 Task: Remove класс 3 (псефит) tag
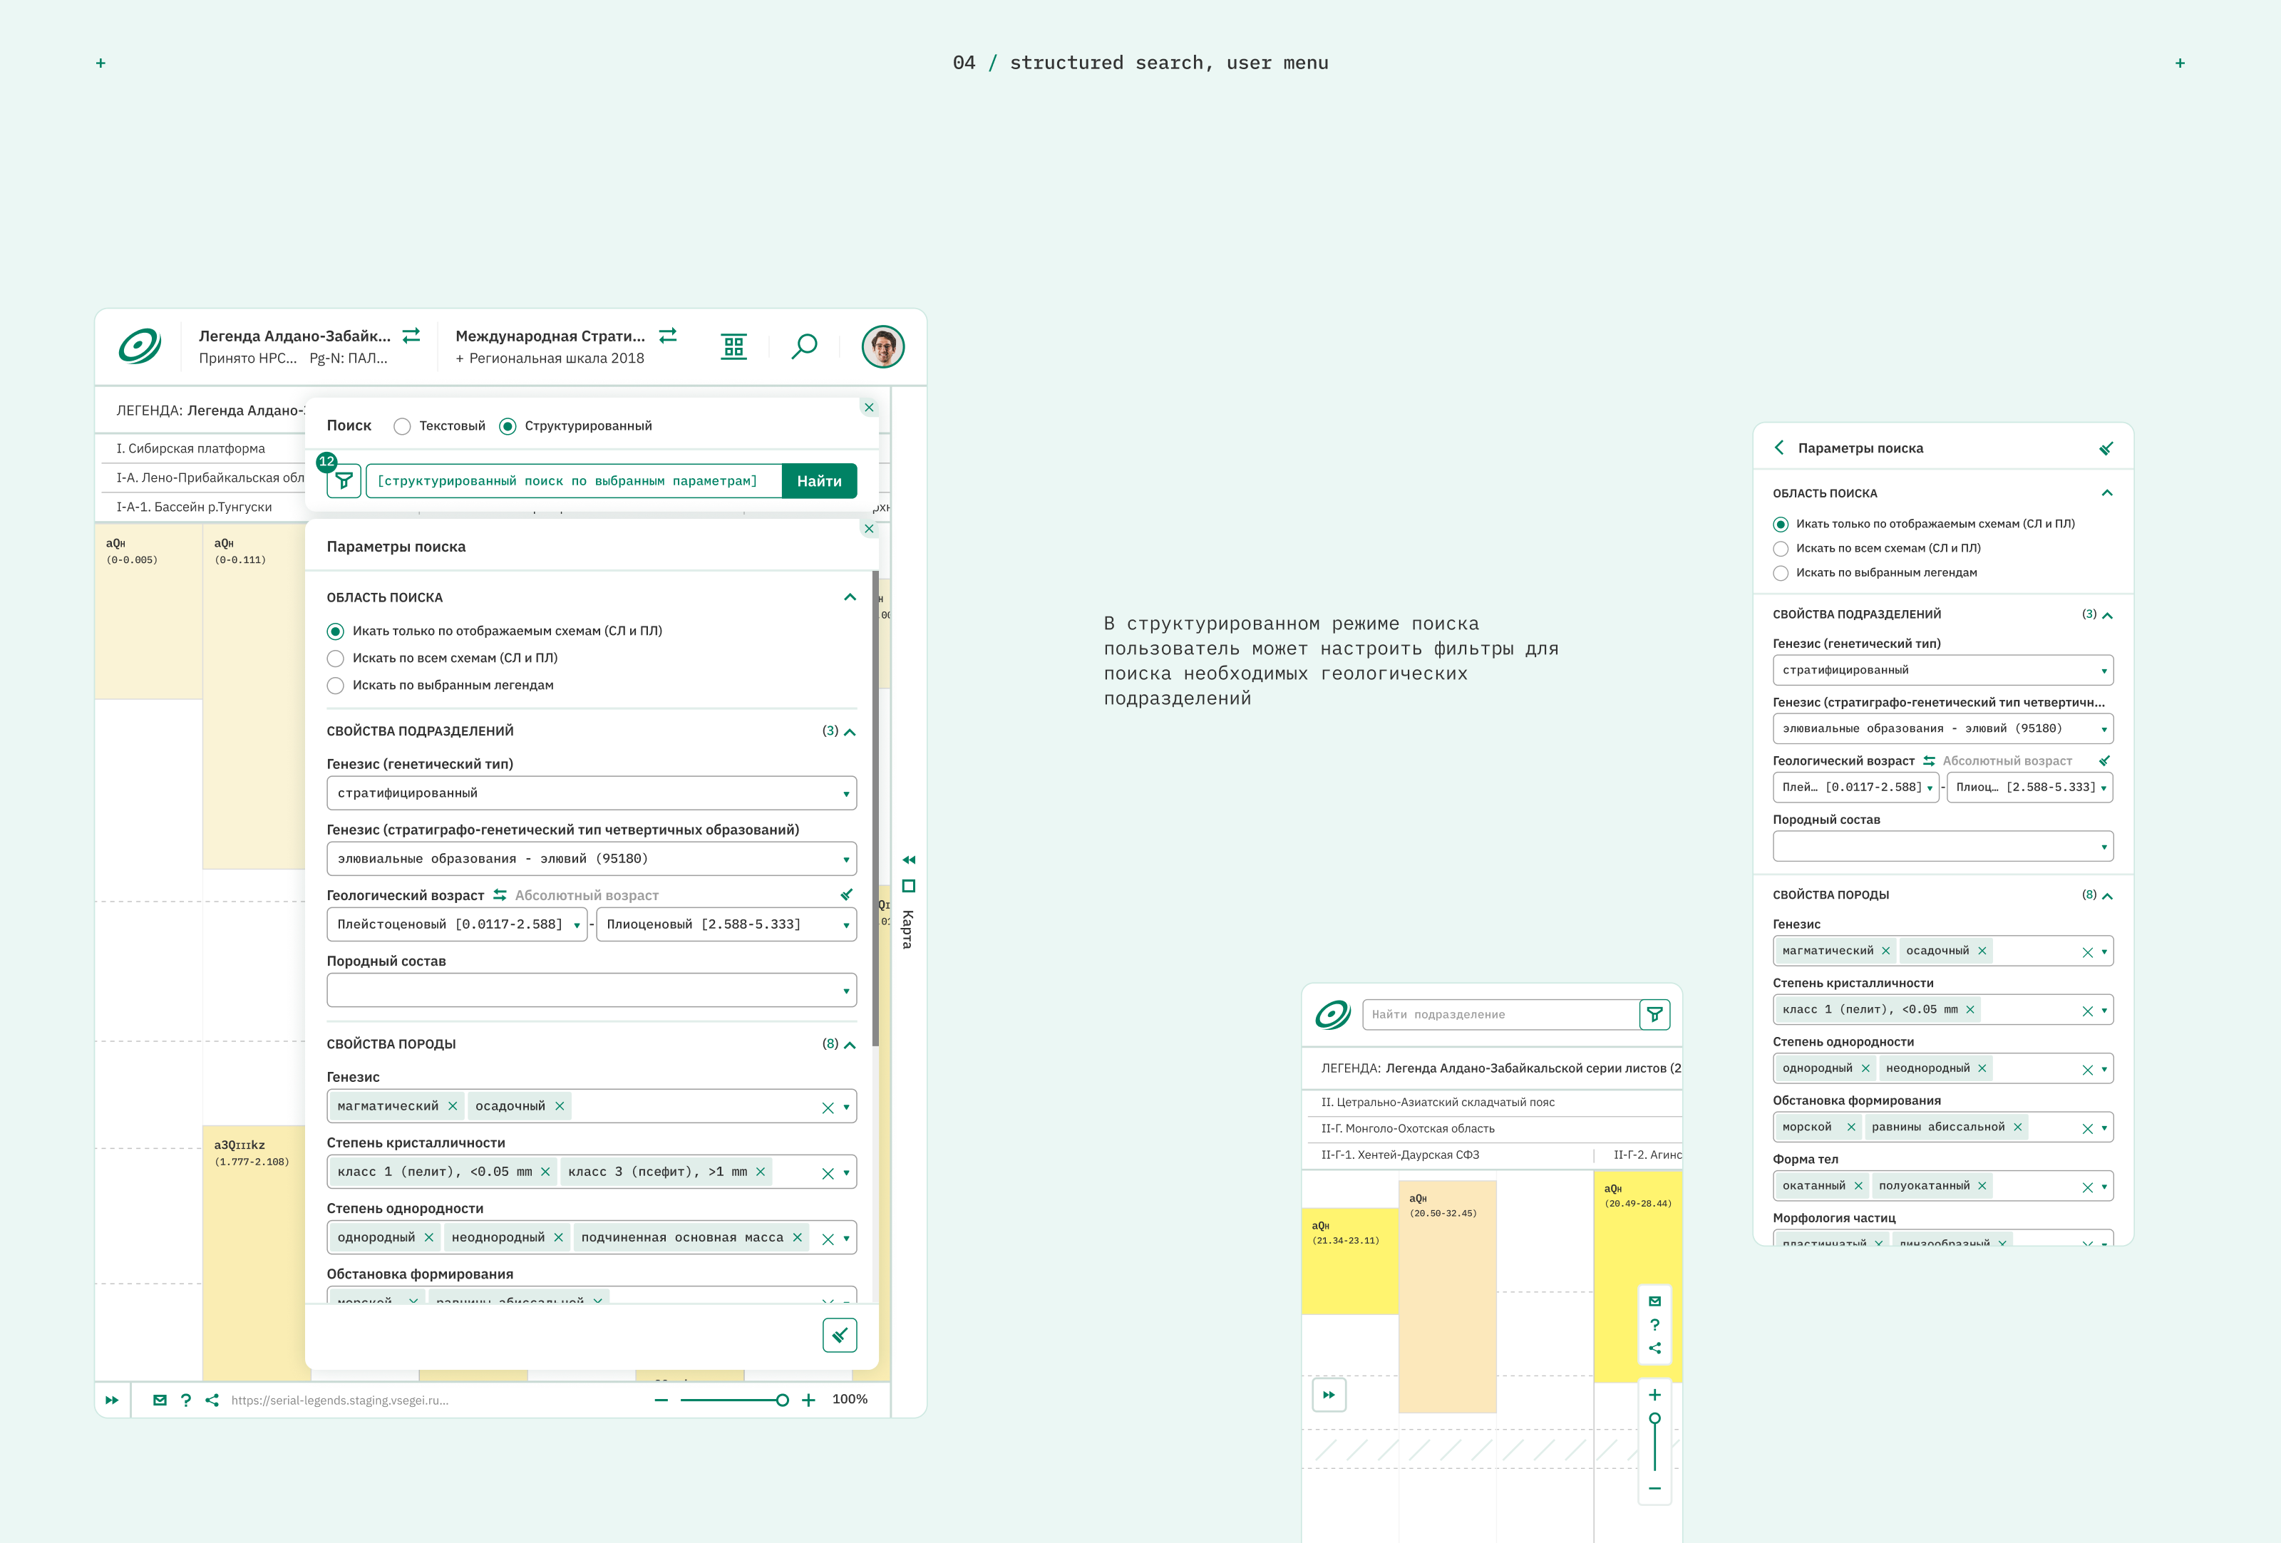761,1172
